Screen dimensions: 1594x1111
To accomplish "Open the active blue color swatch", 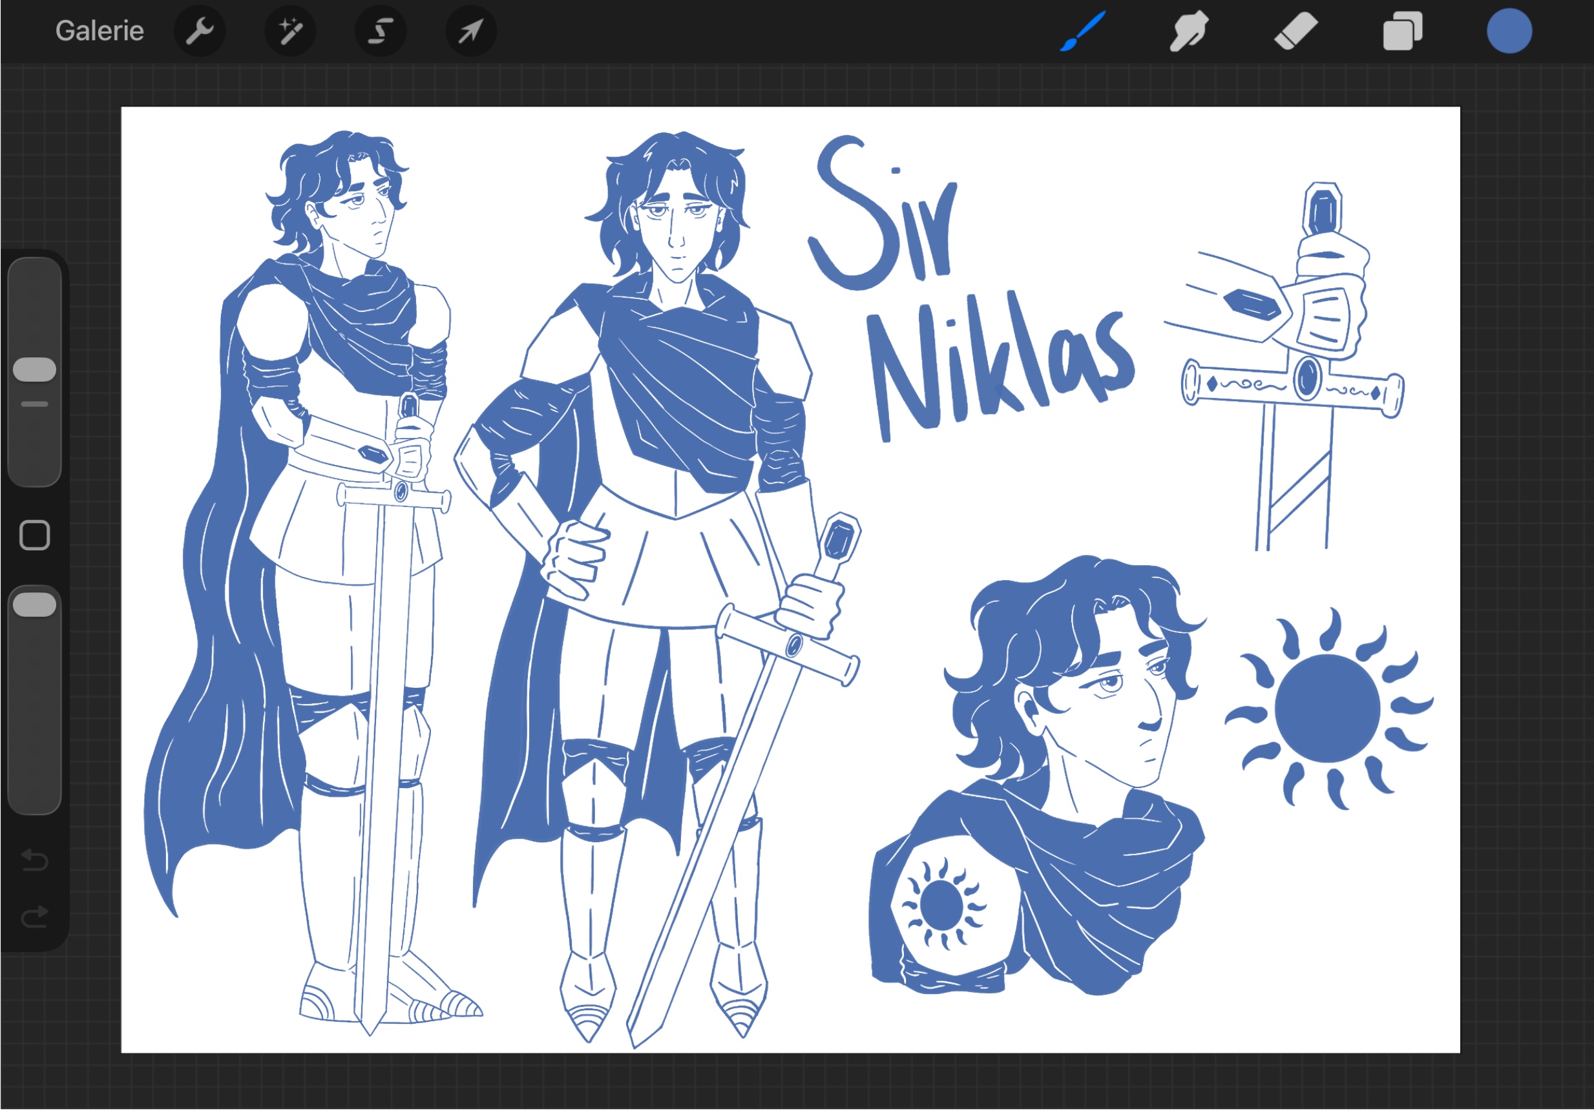I will tap(1509, 31).
